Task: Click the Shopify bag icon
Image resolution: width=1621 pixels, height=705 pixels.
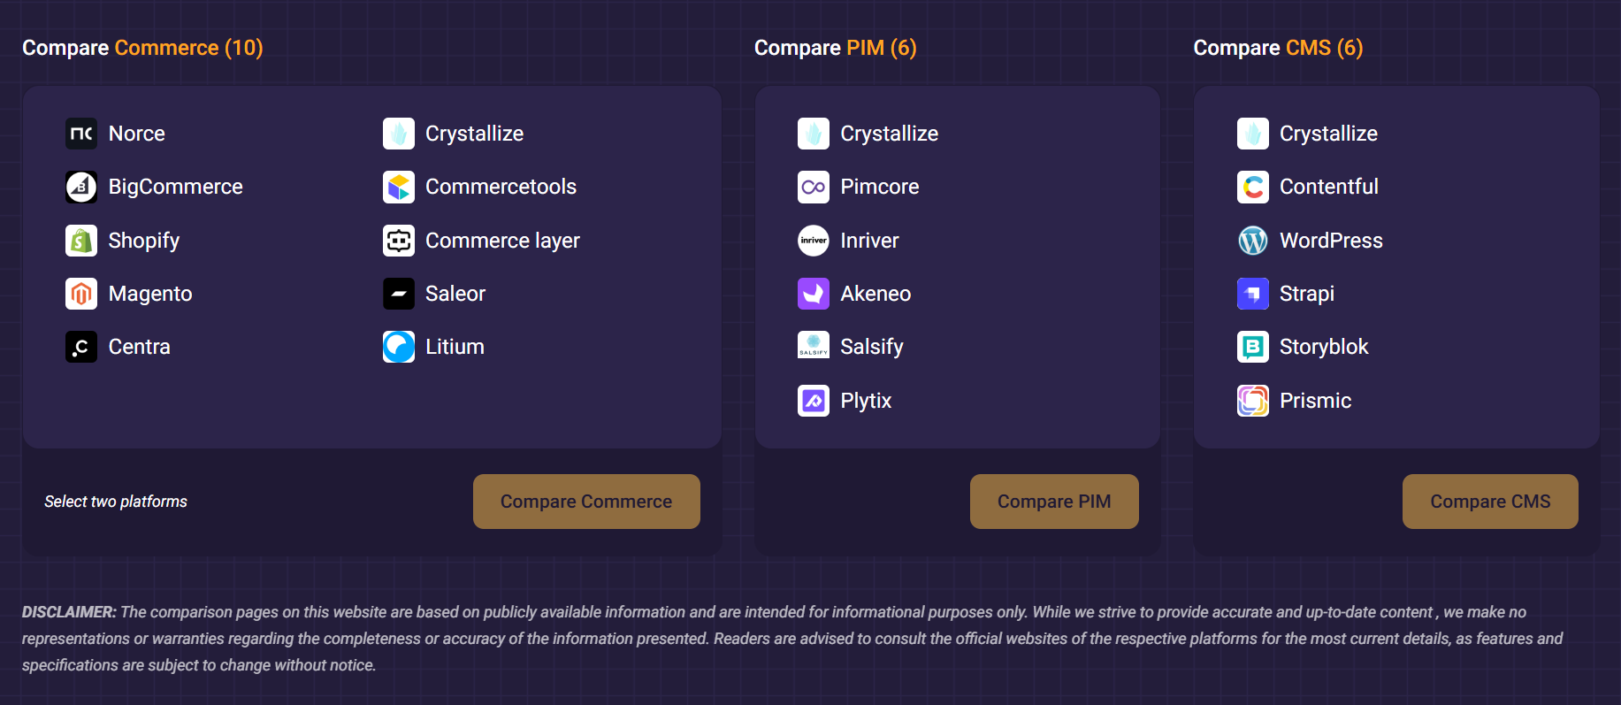Action: (x=81, y=241)
